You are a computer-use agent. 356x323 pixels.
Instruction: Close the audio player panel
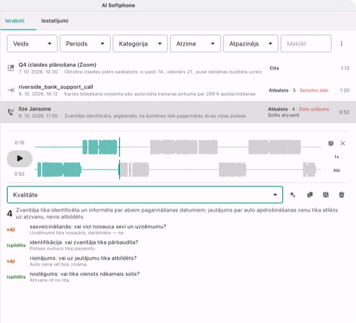pyautogui.click(x=343, y=143)
